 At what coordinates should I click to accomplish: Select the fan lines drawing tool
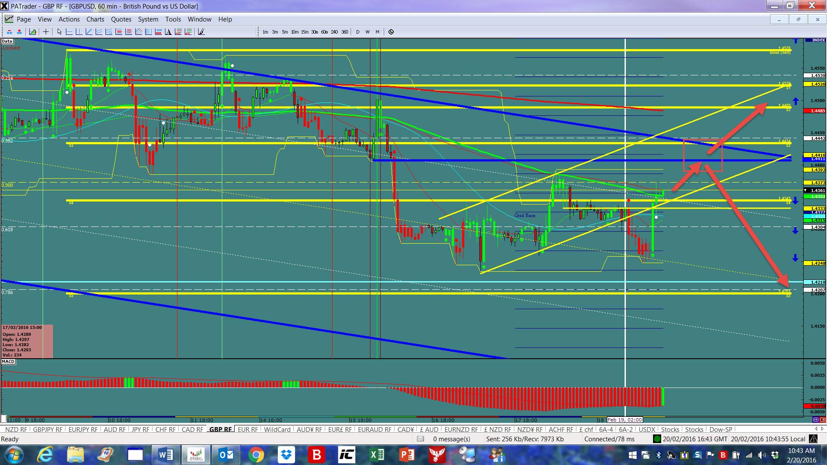(x=138, y=31)
